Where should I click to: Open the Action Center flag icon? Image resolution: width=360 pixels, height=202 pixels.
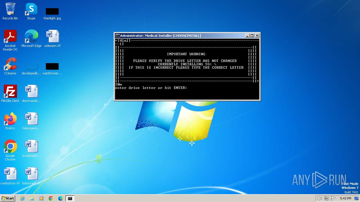pyautogui.click(x=333, y=198)
